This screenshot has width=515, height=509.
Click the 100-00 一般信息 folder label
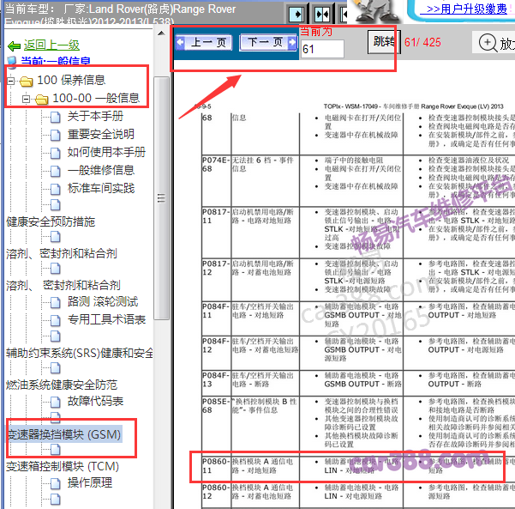(96, 99)
